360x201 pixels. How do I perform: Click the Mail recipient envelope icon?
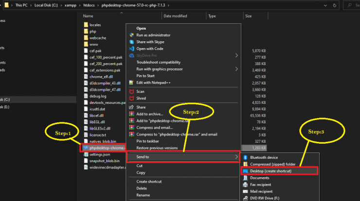click(245, 191)
